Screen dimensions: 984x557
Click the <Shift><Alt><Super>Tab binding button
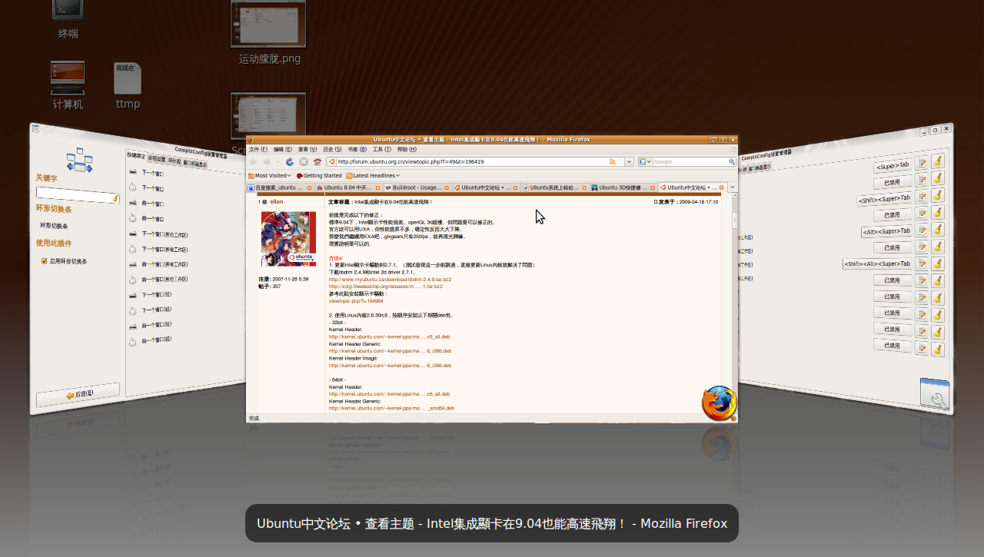point(877,264)
